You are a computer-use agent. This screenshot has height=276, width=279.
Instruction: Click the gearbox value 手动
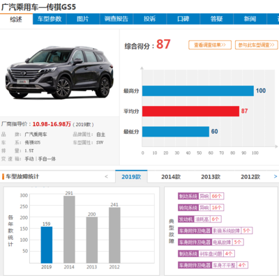click(29, 159)
